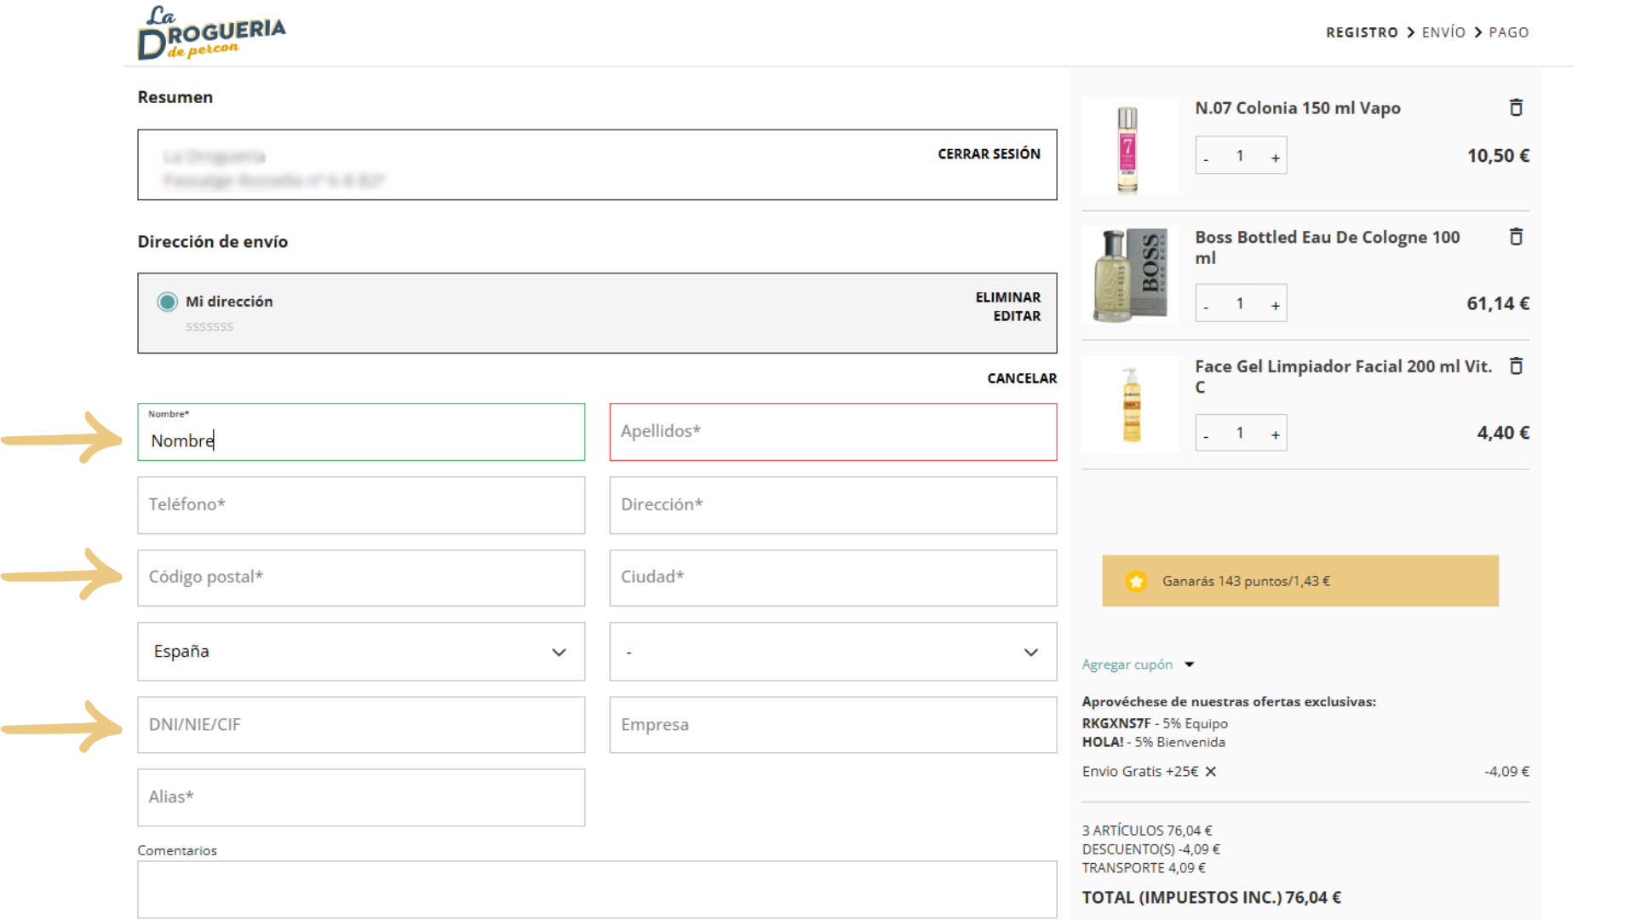Click La Drogueria logo
The height and width of the screenshot is (920, 1635).
[x=211, y=34]
